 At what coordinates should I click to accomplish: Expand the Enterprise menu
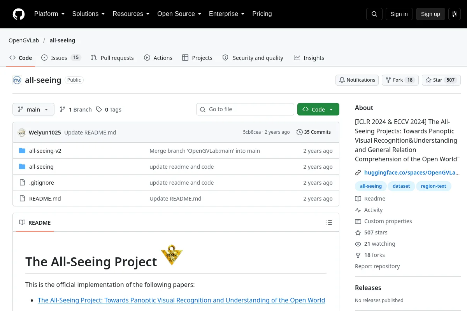coord(227,14)
